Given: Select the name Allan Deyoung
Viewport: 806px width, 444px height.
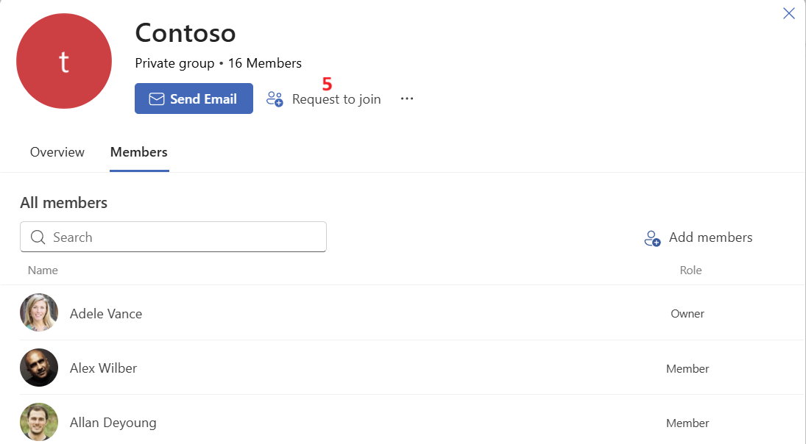Looking at the screenshot, I should pyautogui.click(x=113, y=423).
